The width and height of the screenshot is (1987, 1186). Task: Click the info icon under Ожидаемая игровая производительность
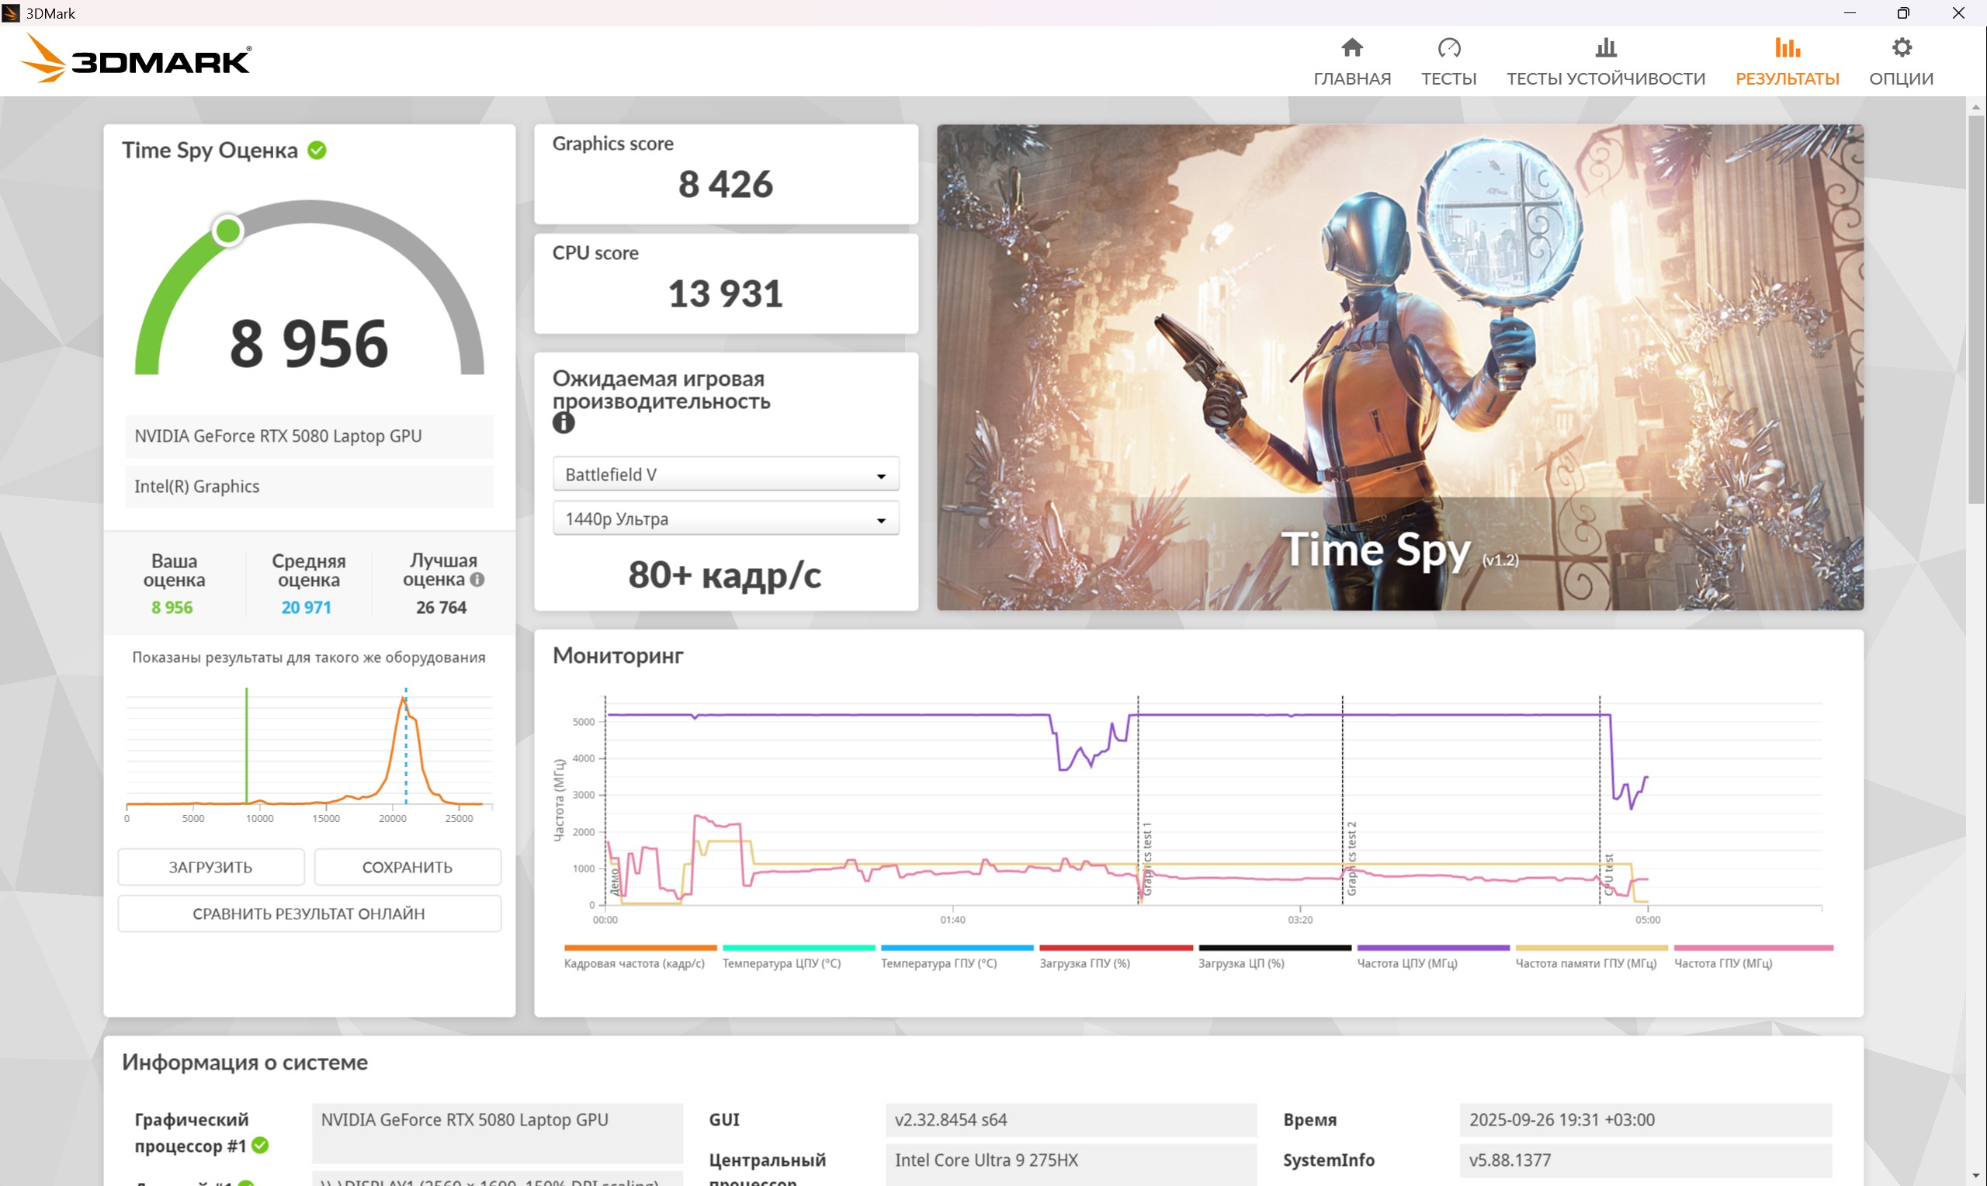(x=564, y=423)
